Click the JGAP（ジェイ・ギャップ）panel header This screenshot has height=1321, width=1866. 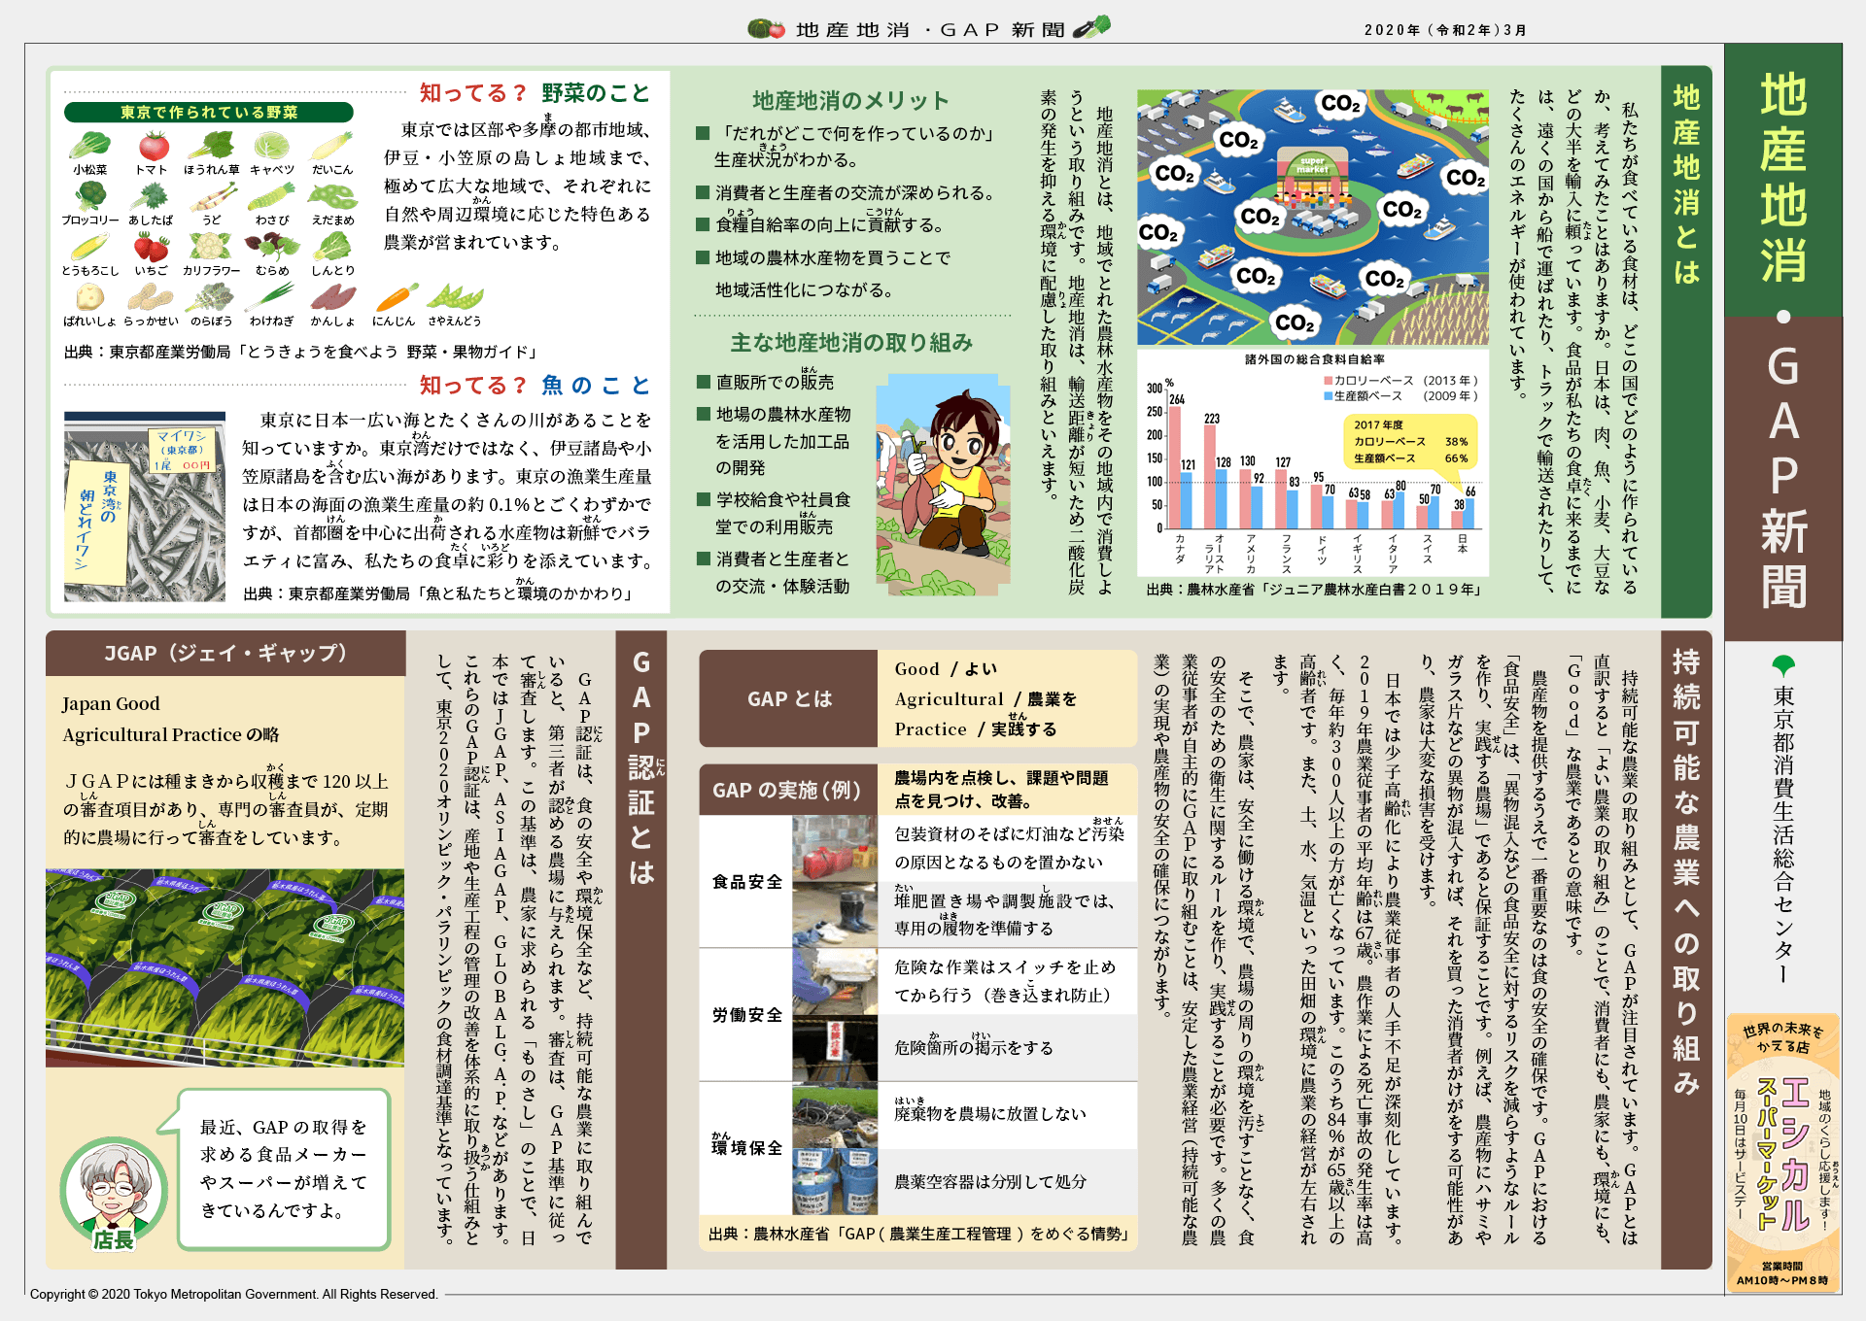[x=225, y=653]
